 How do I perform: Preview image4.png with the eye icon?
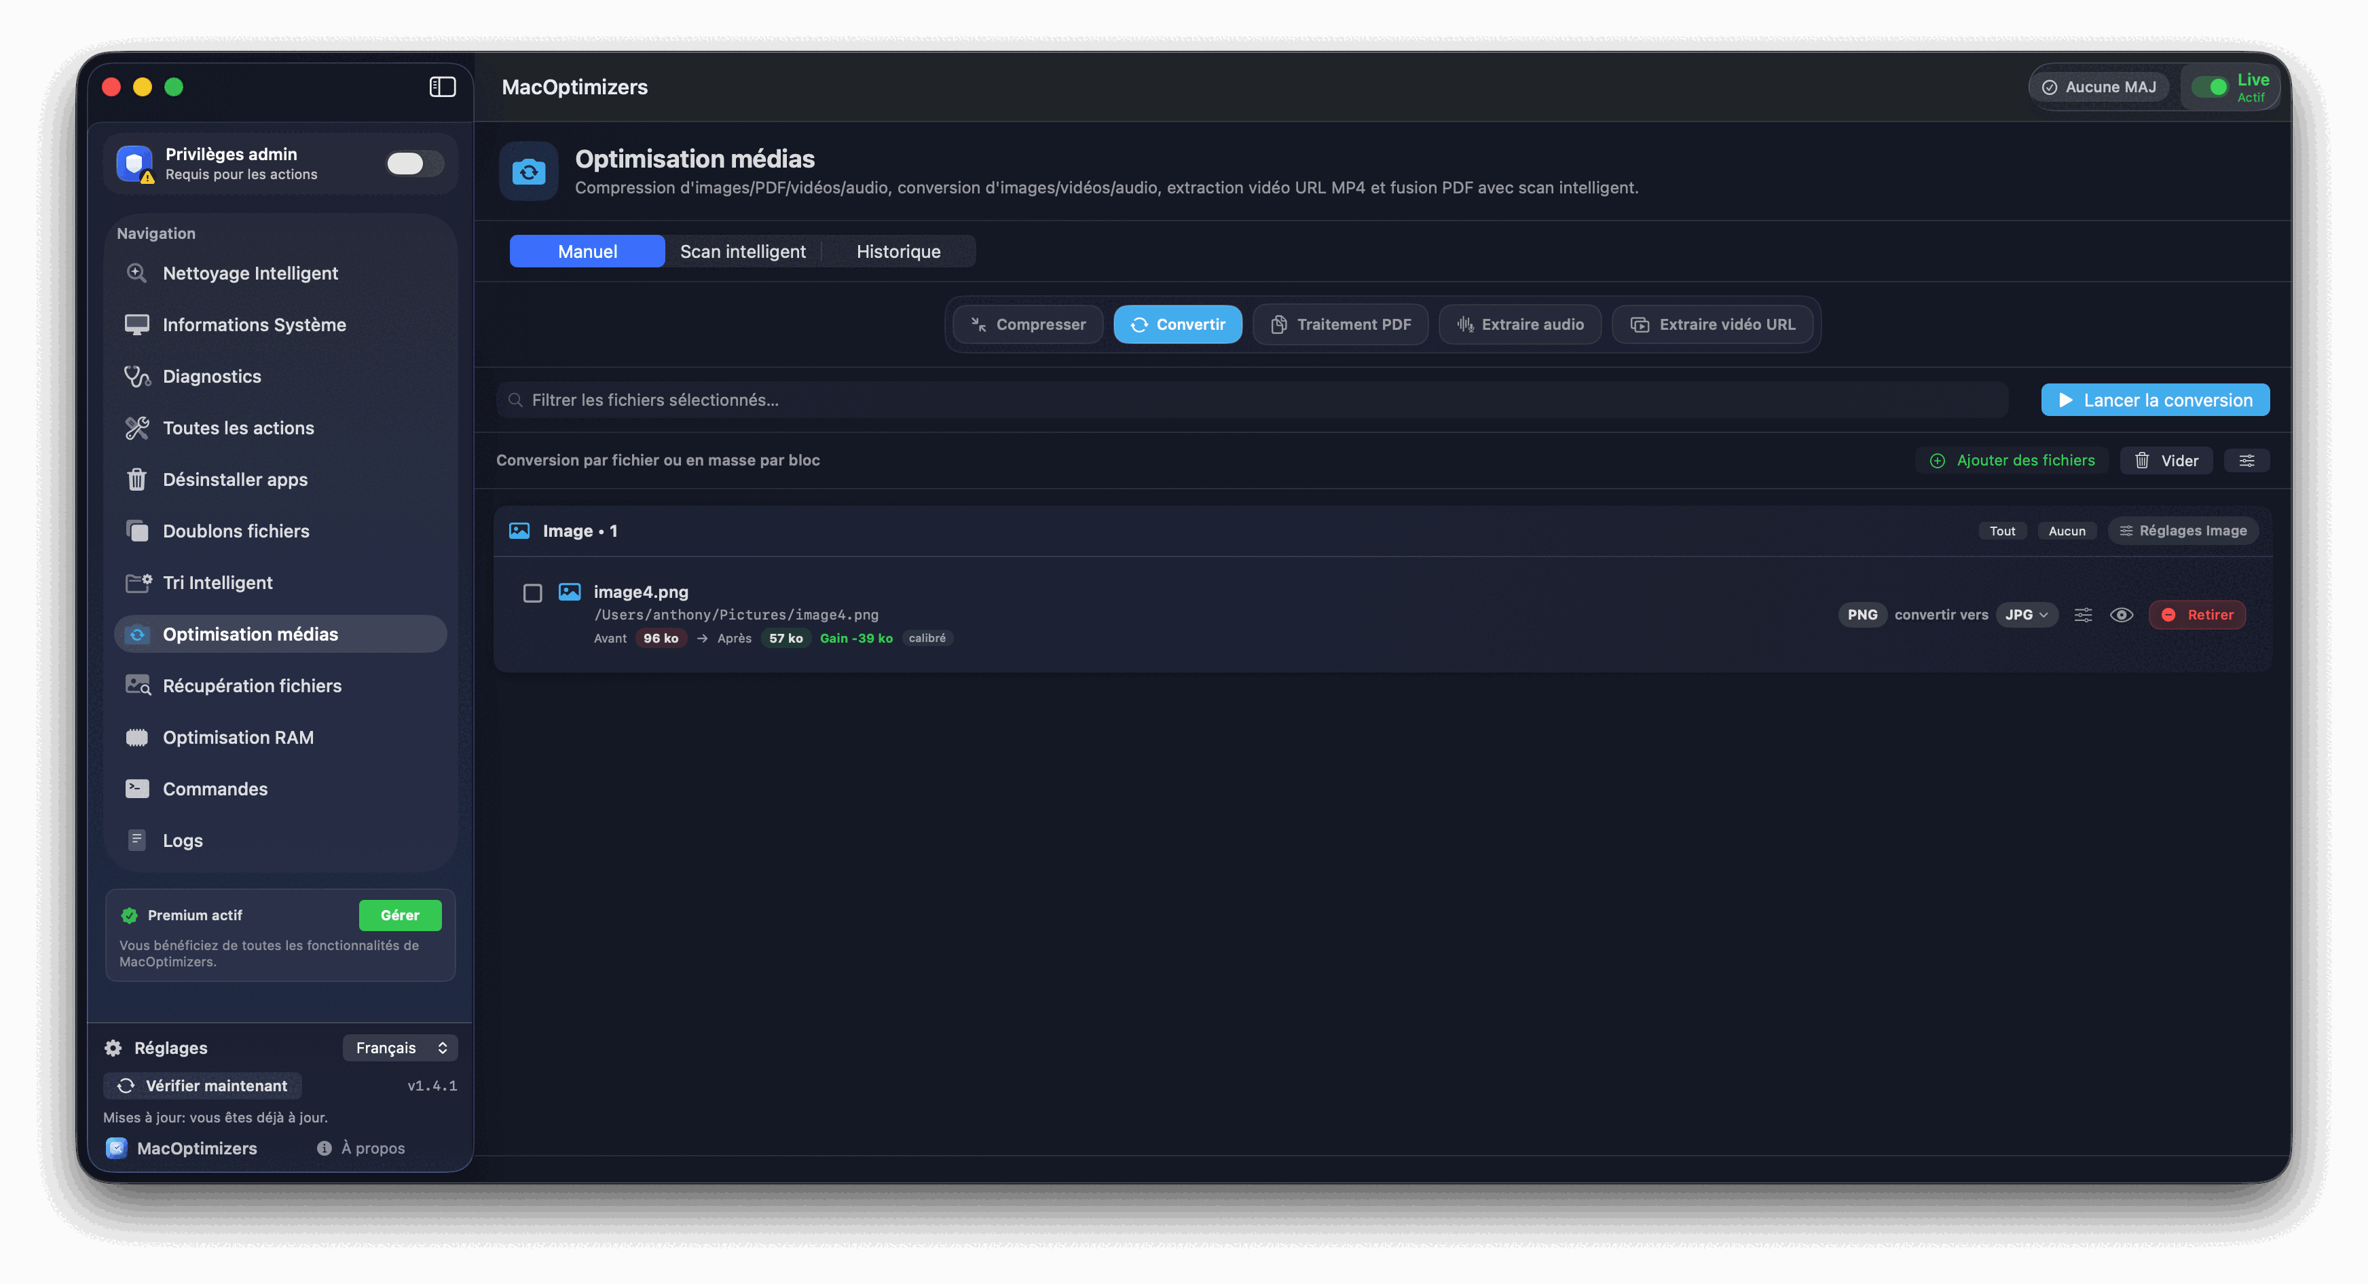[x=2122, y=615]
